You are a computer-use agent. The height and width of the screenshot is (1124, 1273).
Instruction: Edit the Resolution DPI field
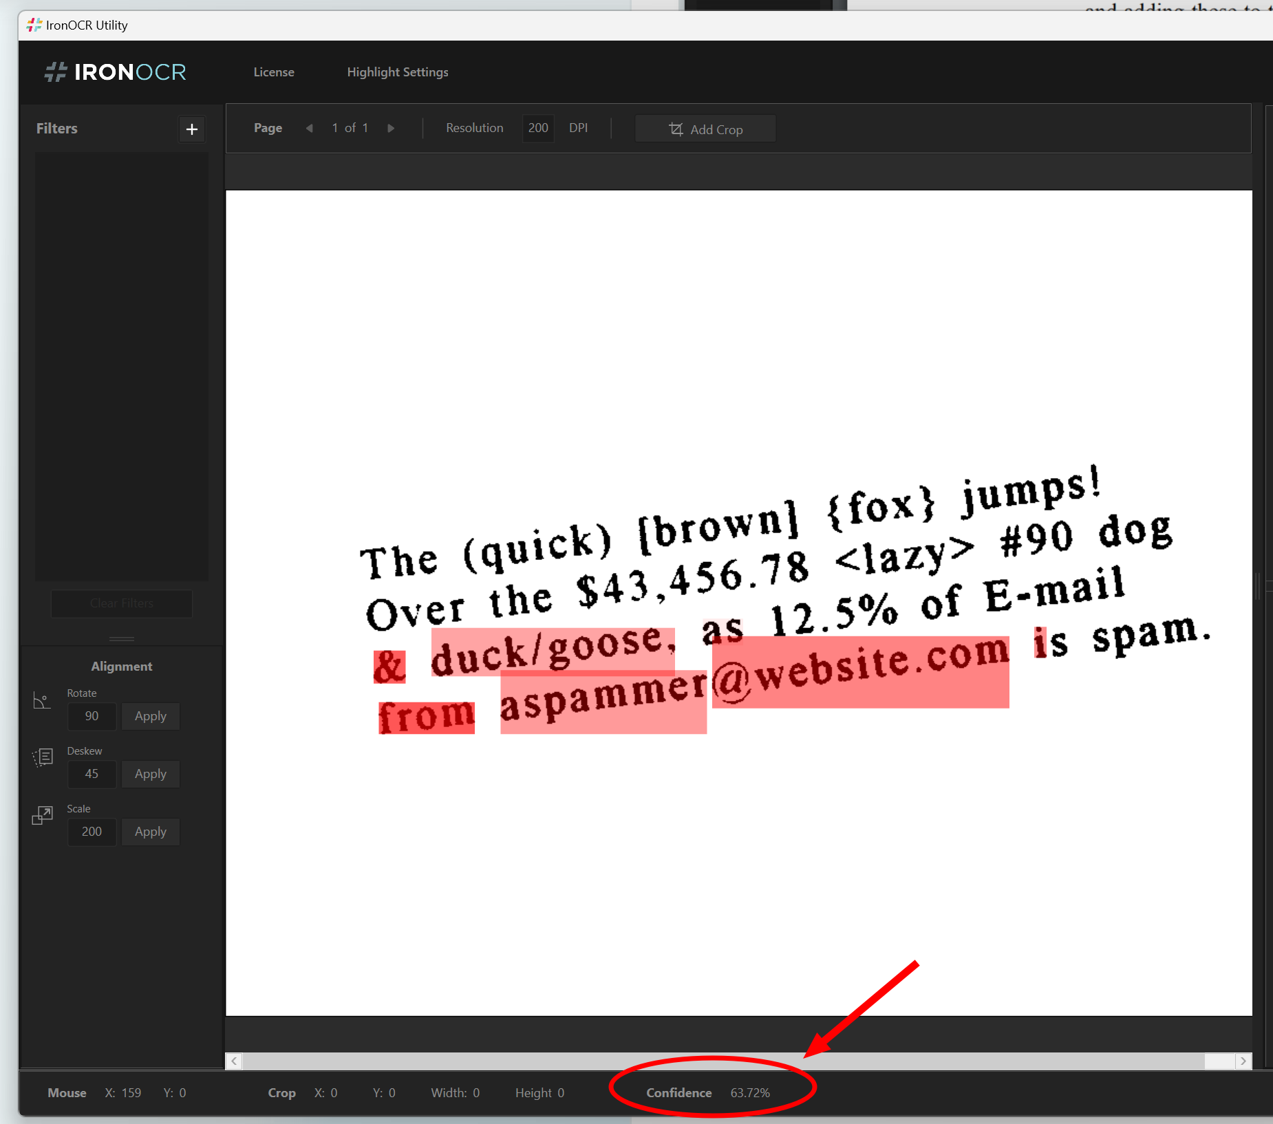[x=538, y=128]
